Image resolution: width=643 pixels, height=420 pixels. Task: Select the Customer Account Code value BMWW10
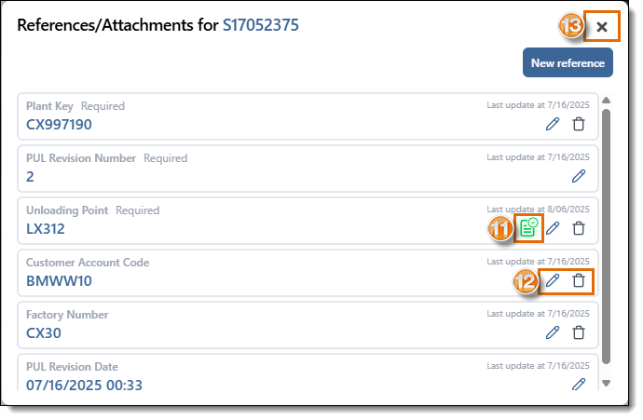(59, 281)
